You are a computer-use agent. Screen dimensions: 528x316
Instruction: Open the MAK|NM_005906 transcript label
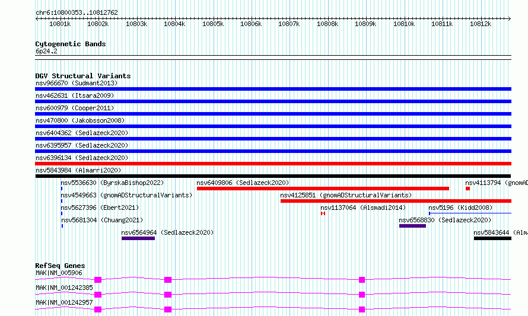click(59, 273)
